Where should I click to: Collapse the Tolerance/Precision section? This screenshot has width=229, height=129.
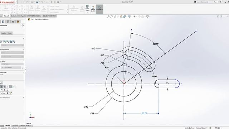(x=23, y=49)
